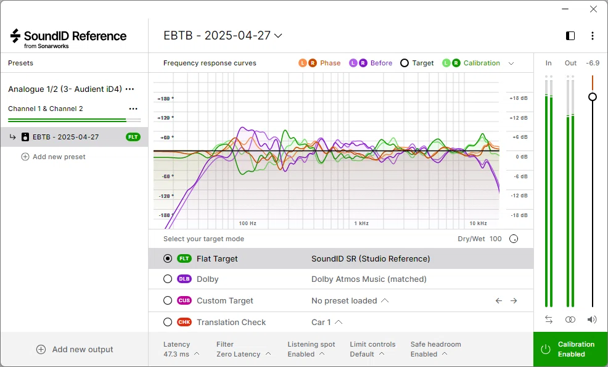This screenshot has height=367, width=608.
Task: Click previous custom target preset arrow
Action: pos(499,300)
